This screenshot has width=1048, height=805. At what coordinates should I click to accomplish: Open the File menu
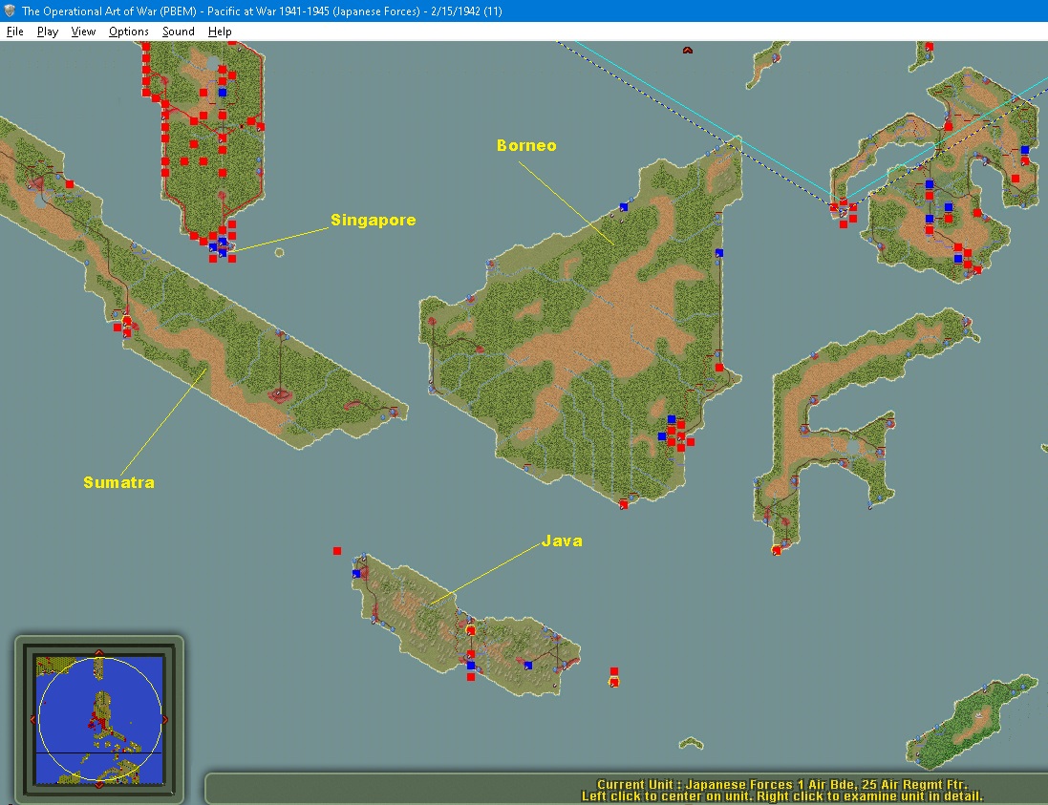(14, 32)
